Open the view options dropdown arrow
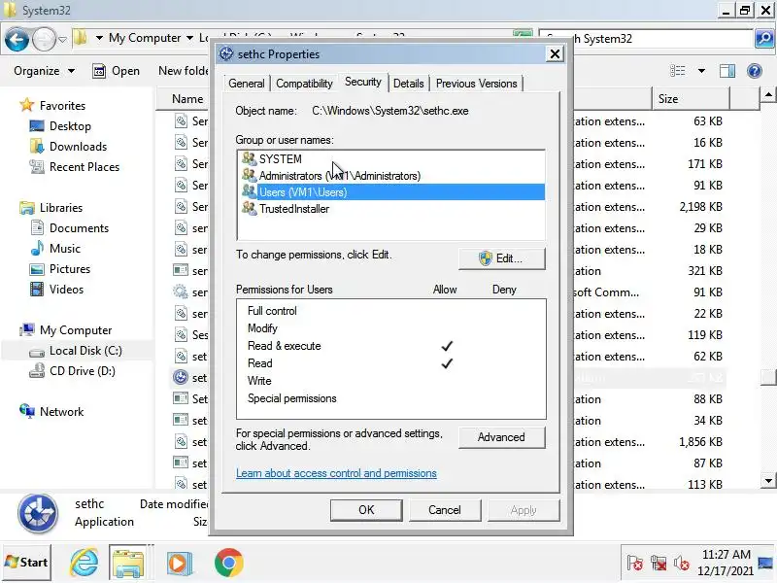 coord(701,71)
